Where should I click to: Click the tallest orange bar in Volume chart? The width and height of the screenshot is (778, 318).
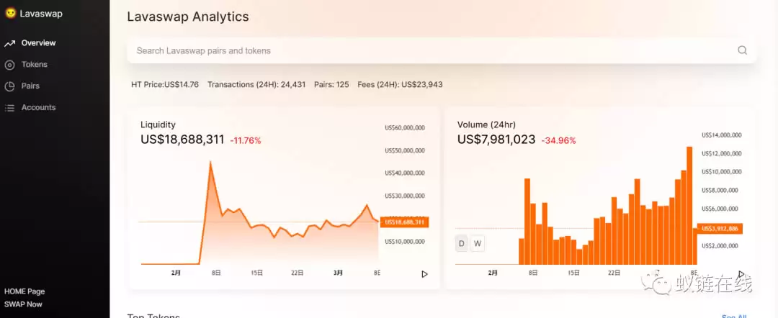coord(689,206)
